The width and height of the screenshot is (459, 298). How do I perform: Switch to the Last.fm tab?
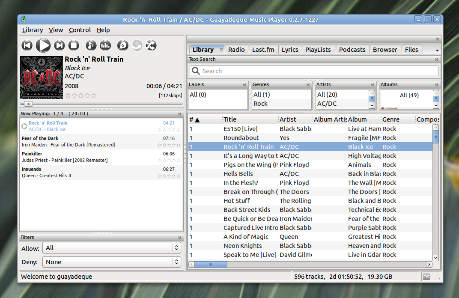pyautogui.click(x=263, y=50)
